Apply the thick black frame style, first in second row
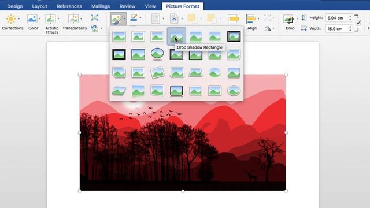 (x=119, y=54)
